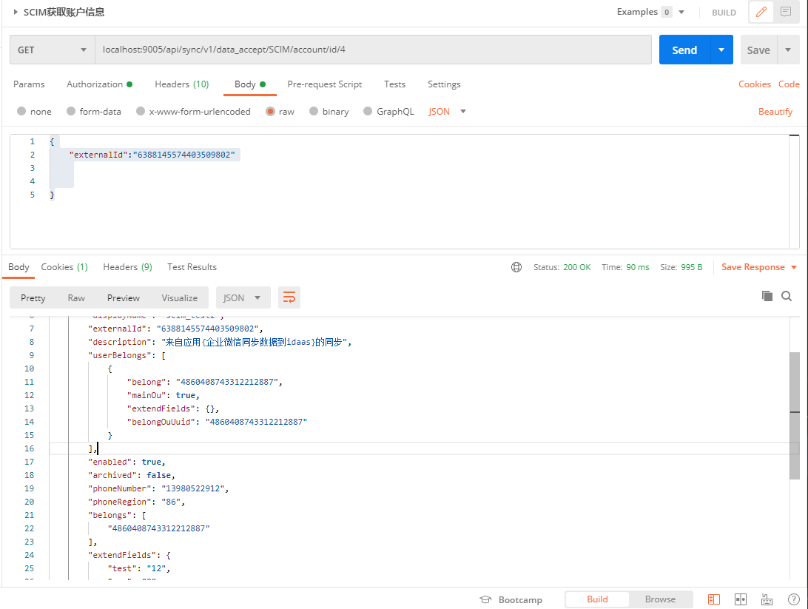The image size is (808, 609).
Task: Choose the binary body option
Action: 314,112
